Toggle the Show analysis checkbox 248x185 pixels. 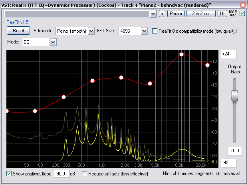point(9,174)
